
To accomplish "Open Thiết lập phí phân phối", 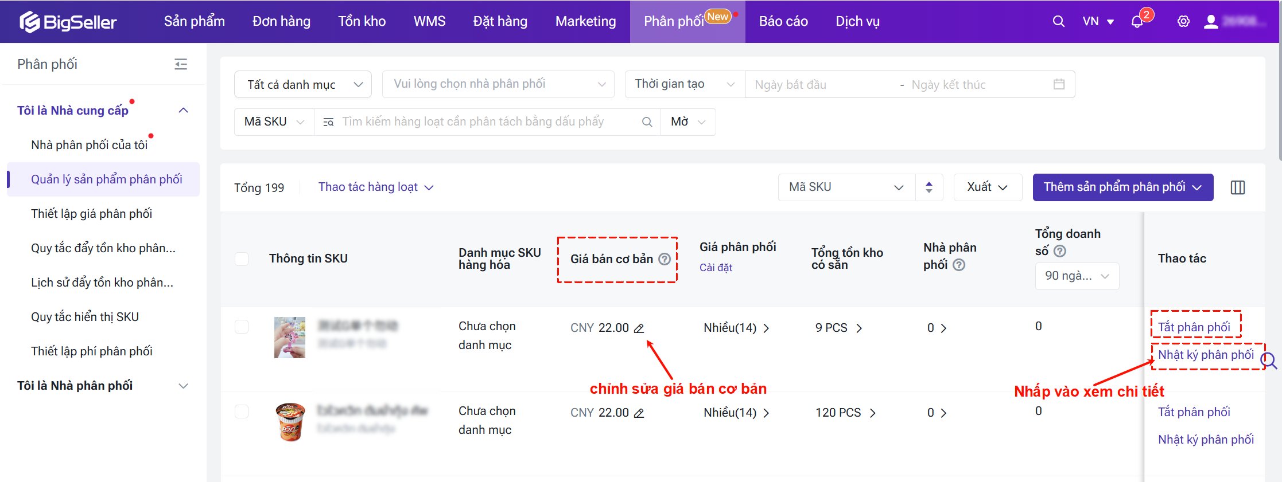I will (92, 351).
